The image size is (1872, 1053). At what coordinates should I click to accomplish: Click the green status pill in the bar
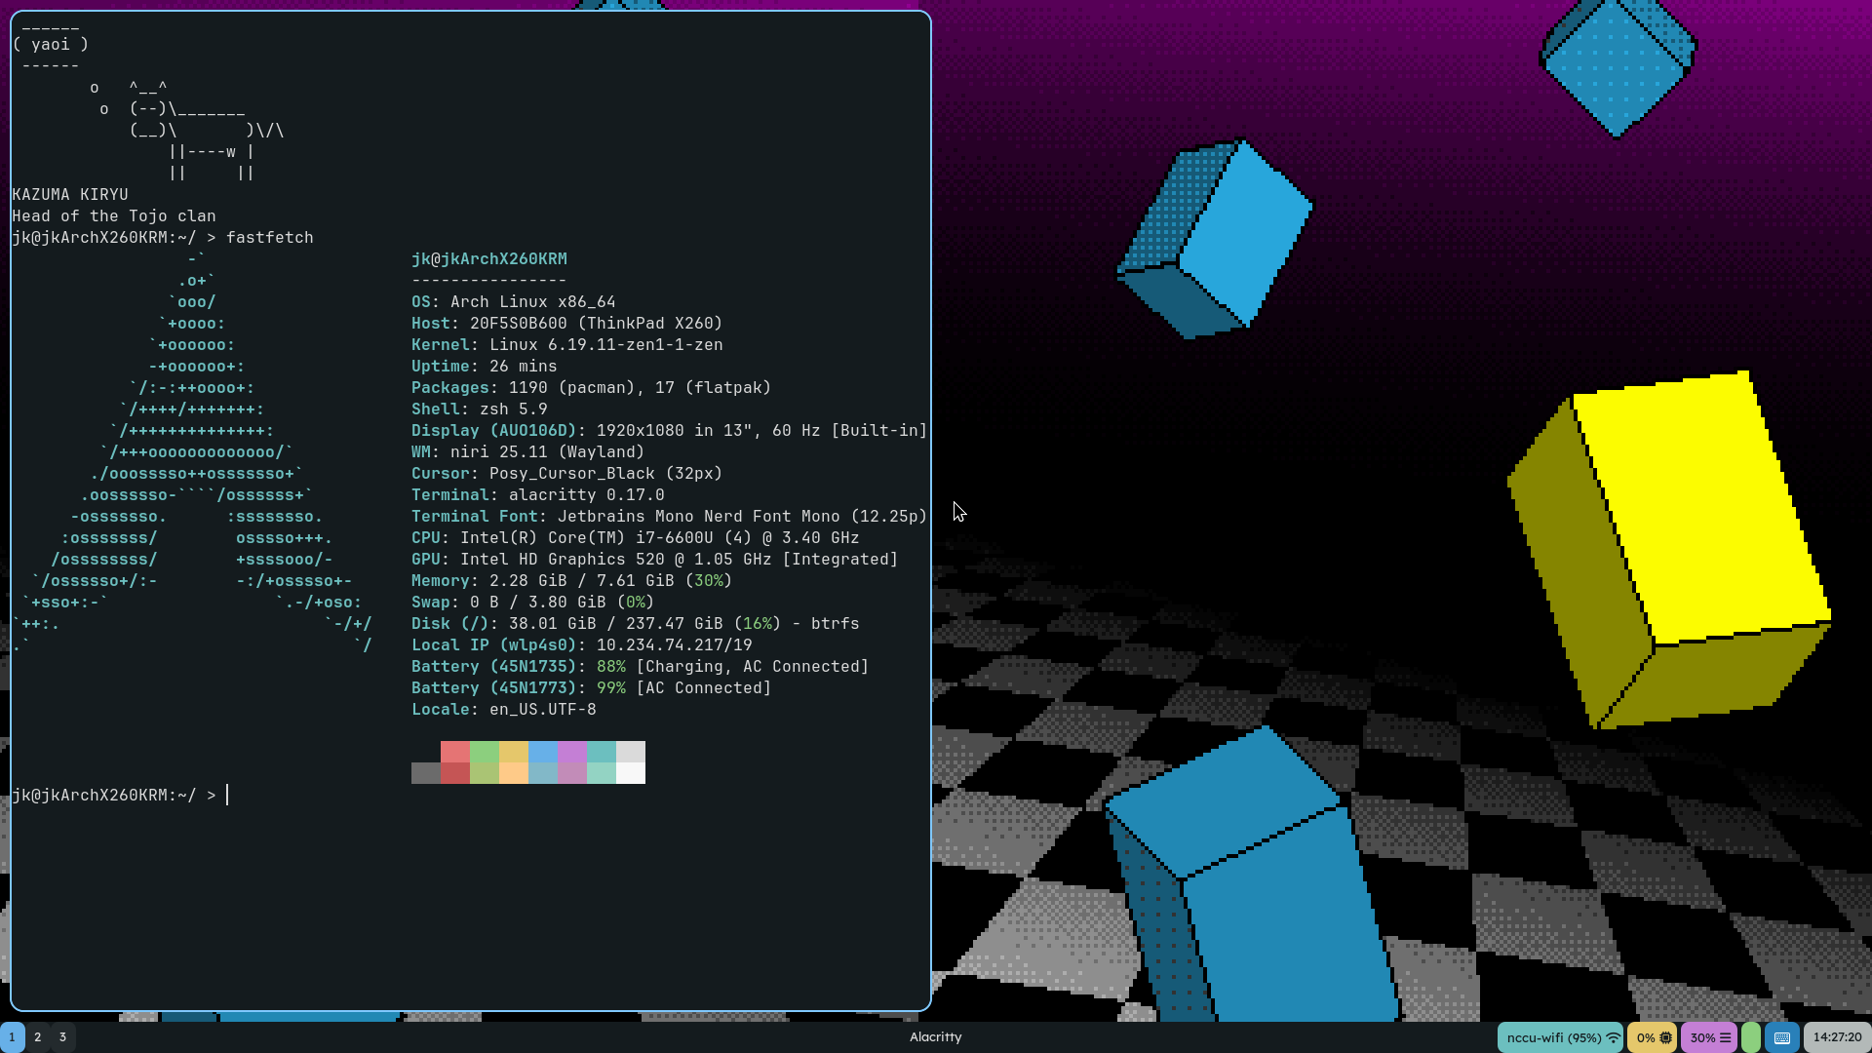(1751, 1037)
